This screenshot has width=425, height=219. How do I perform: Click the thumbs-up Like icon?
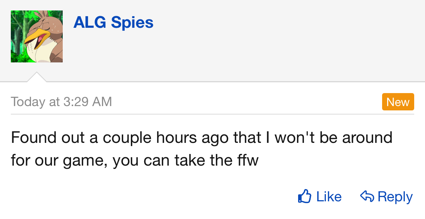[304, 197]
